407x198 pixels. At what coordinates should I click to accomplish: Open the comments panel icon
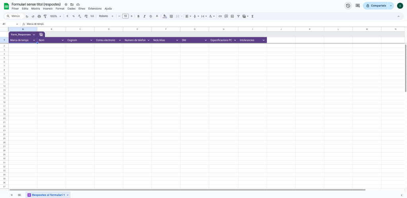coord(358,6)
